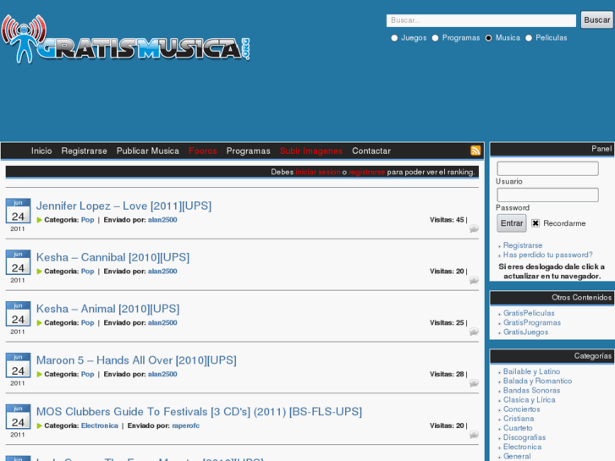
Task: Click the calendar date icon beside Kesha Animal
Action: pyautogui.click(x=18, y=314)
